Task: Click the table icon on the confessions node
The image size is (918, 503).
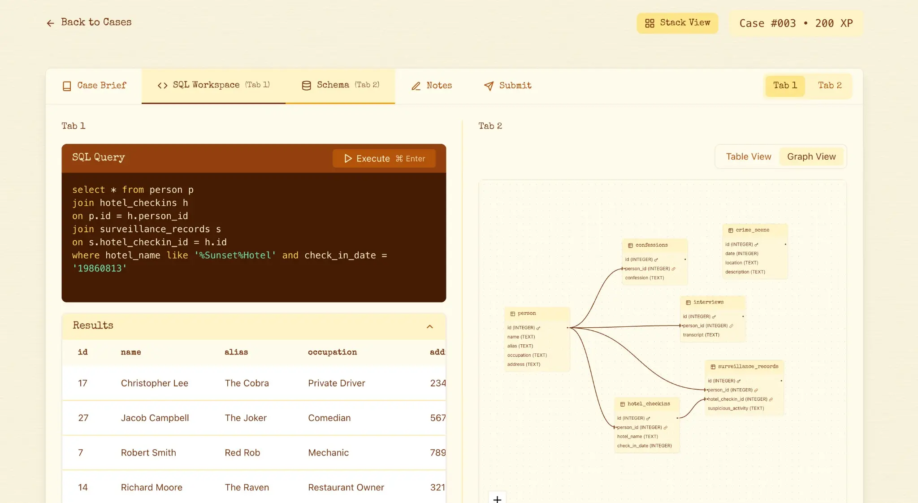Action: pyautogui.click(x=630, y=245)
